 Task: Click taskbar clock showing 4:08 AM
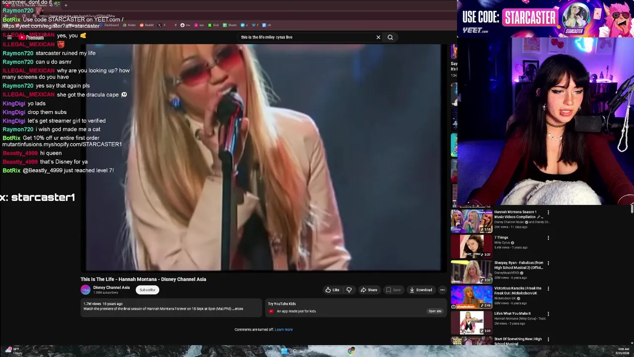tap(623, 351)
